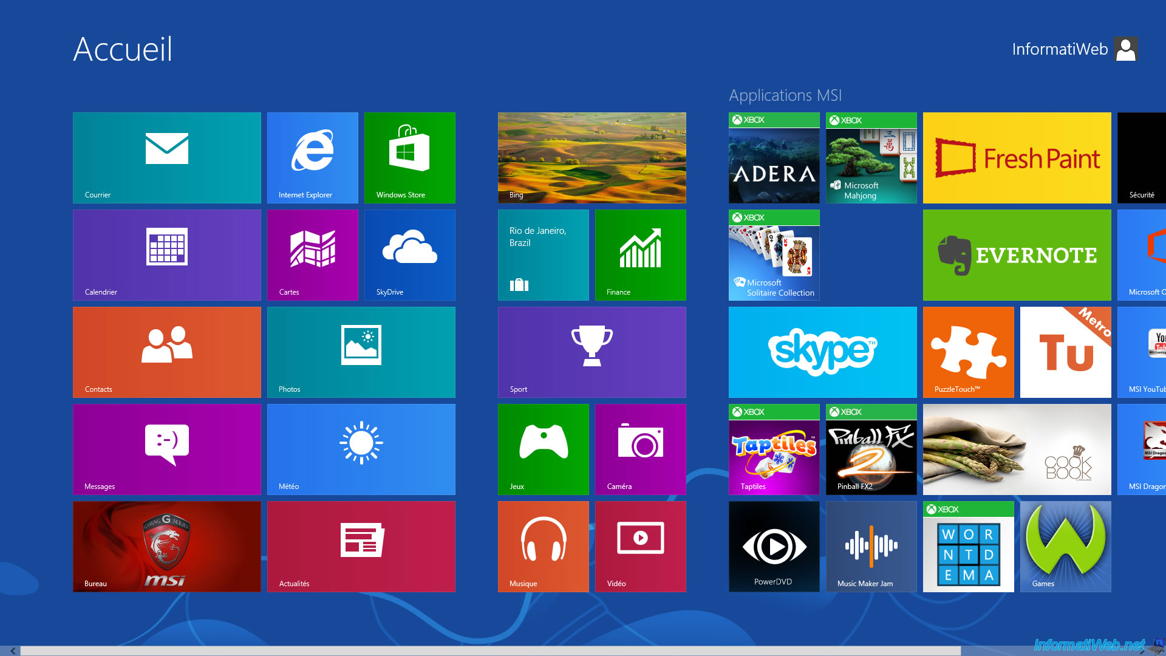Screen dimensions: 1166x656
Task: Launch the Adera Xbox game tile
Action: coord(774,158)
